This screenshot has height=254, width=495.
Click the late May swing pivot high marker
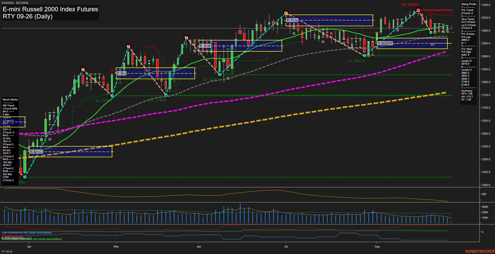click(x=186, y=37)
